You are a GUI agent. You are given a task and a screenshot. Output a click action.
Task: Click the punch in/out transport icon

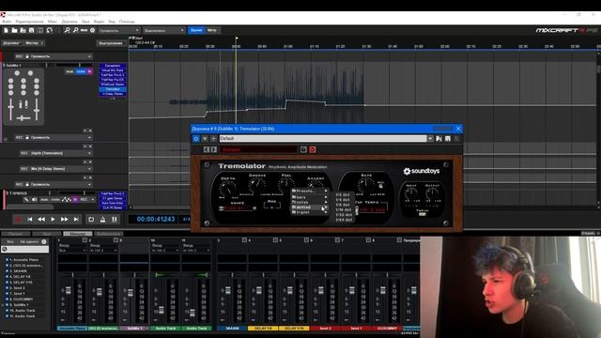115,219
